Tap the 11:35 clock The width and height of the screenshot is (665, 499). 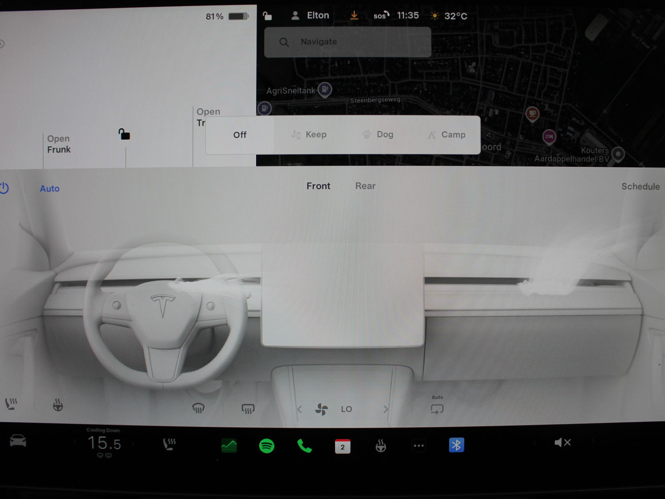[408, 15]
